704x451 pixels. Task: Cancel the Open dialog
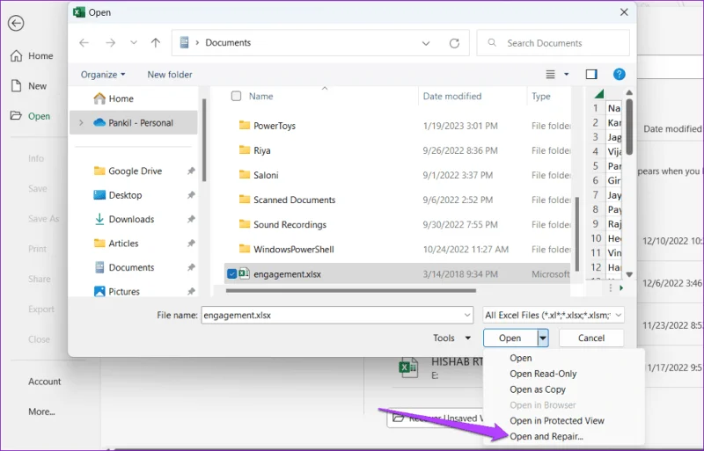[x=590, y=338]
